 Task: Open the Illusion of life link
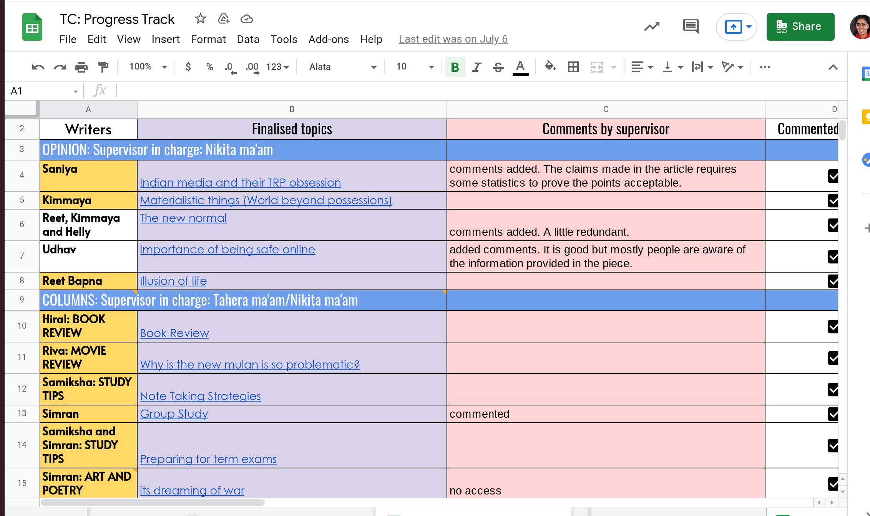[173, 281]
